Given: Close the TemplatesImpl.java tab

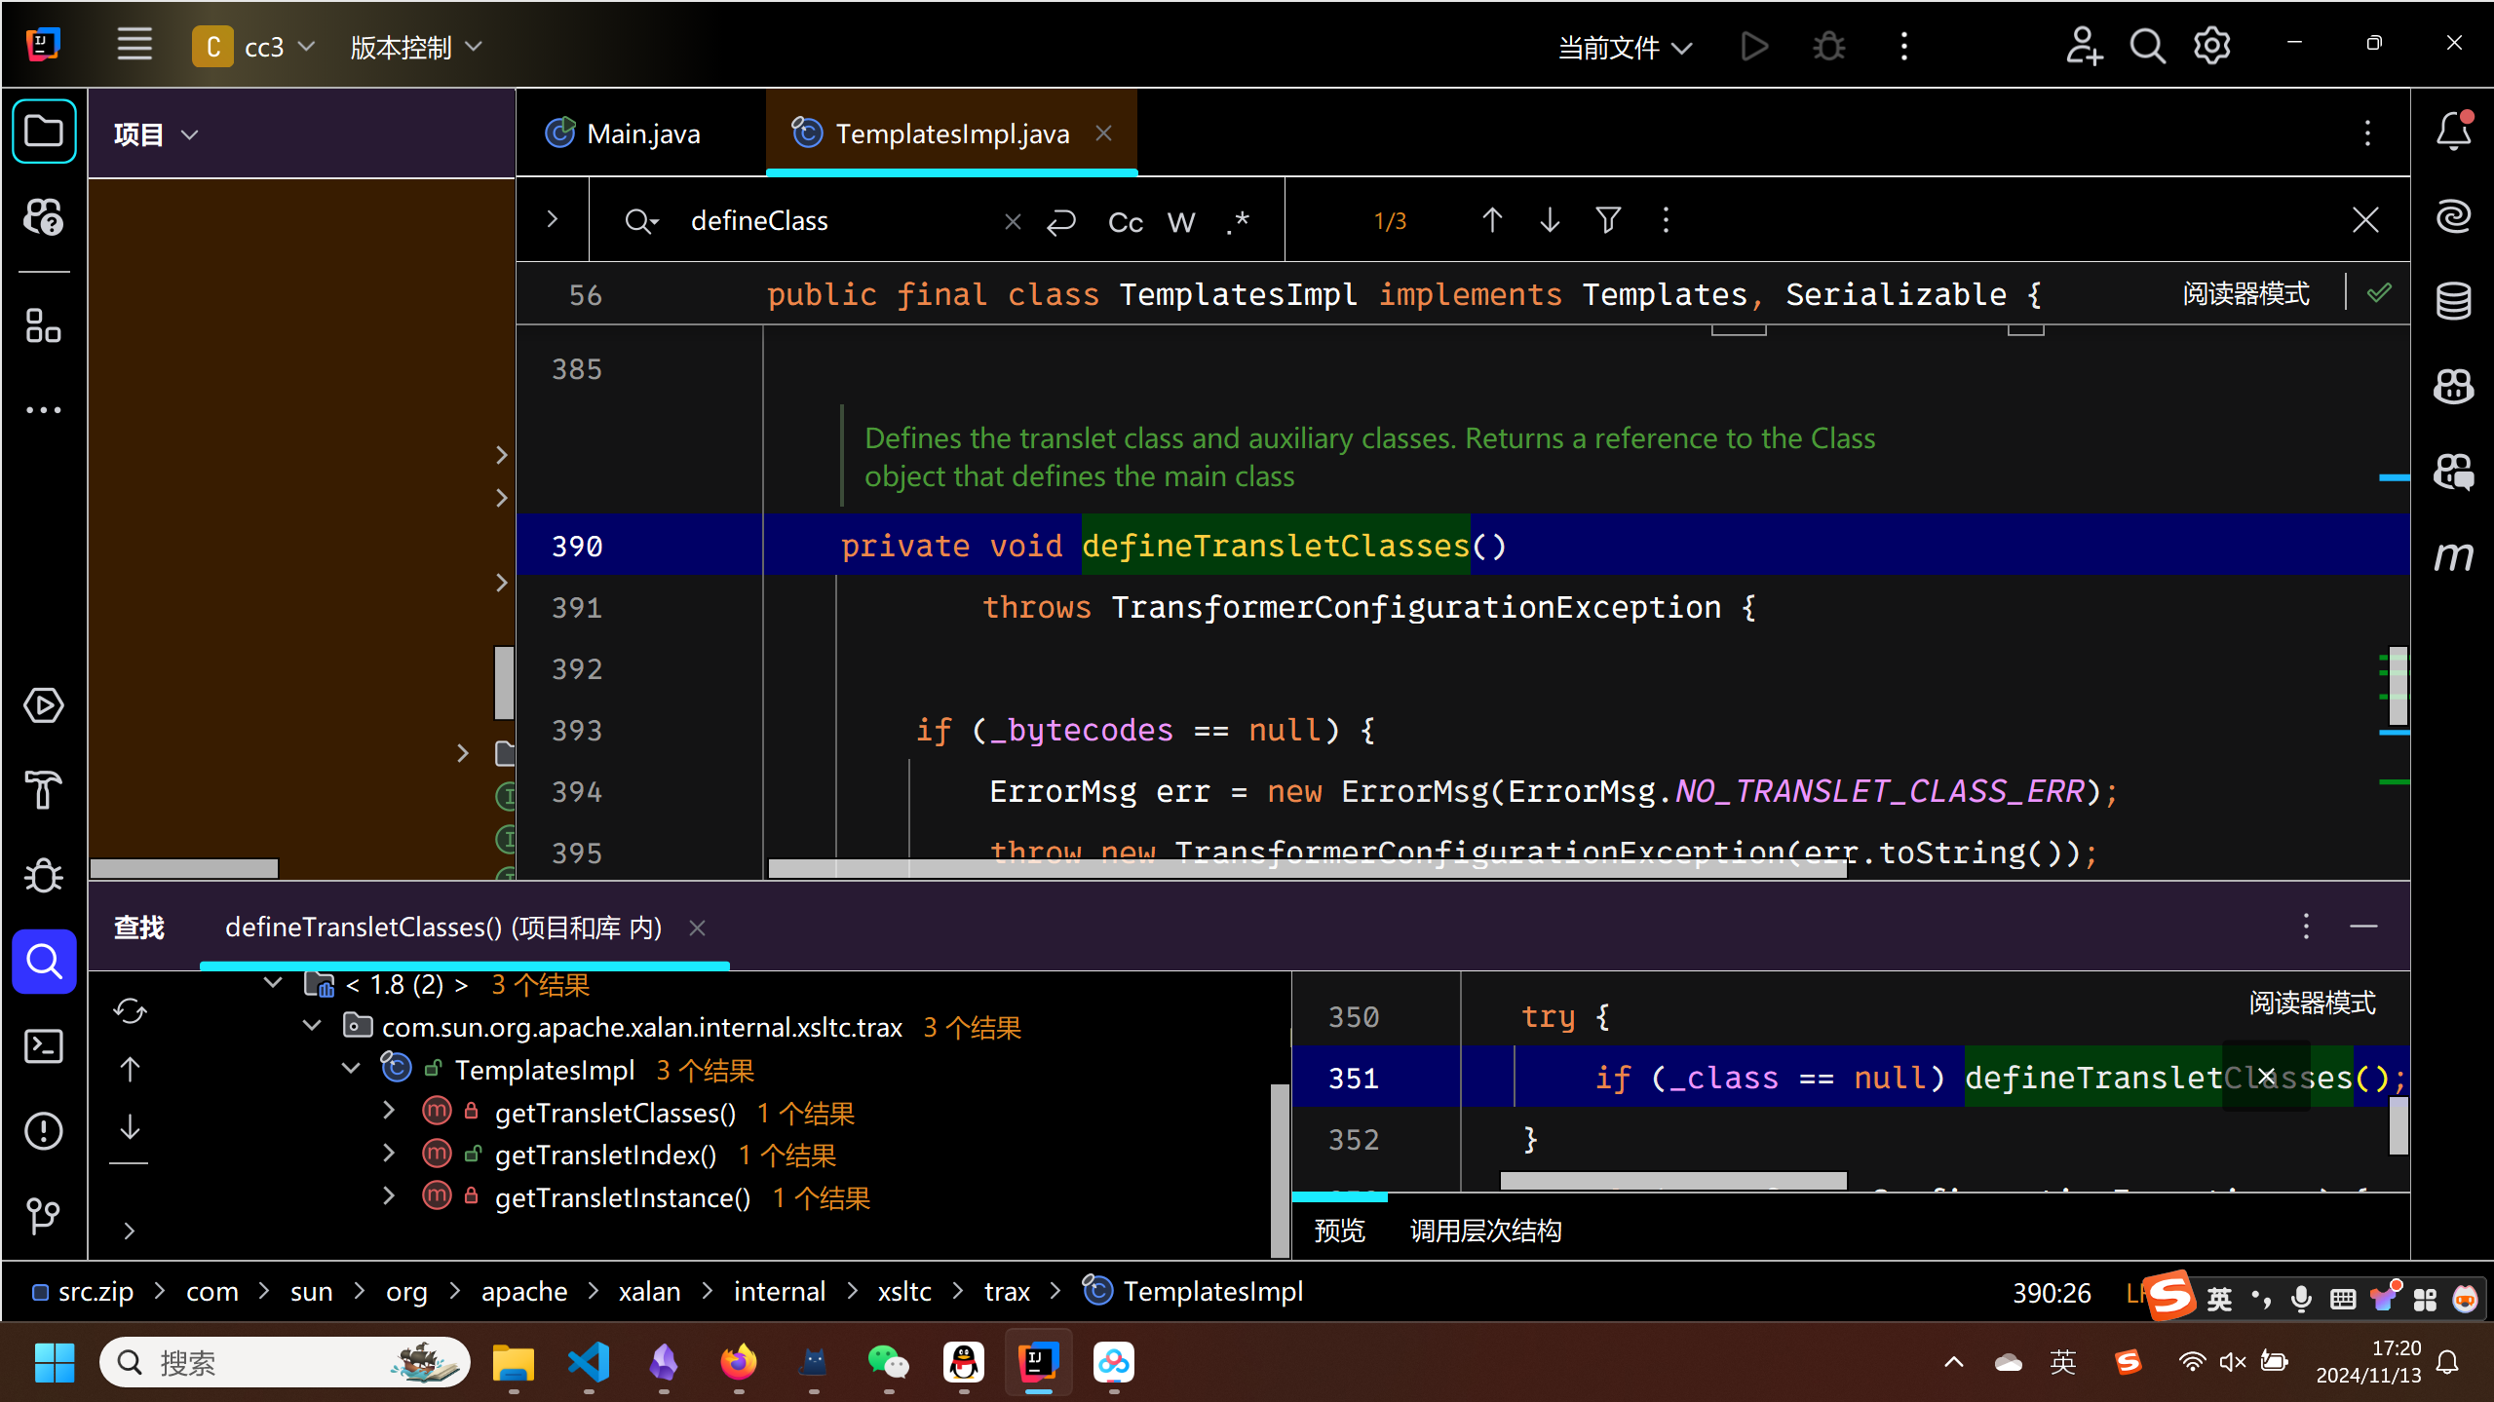Looking at the screenshot, I should tap(1103, 133).
